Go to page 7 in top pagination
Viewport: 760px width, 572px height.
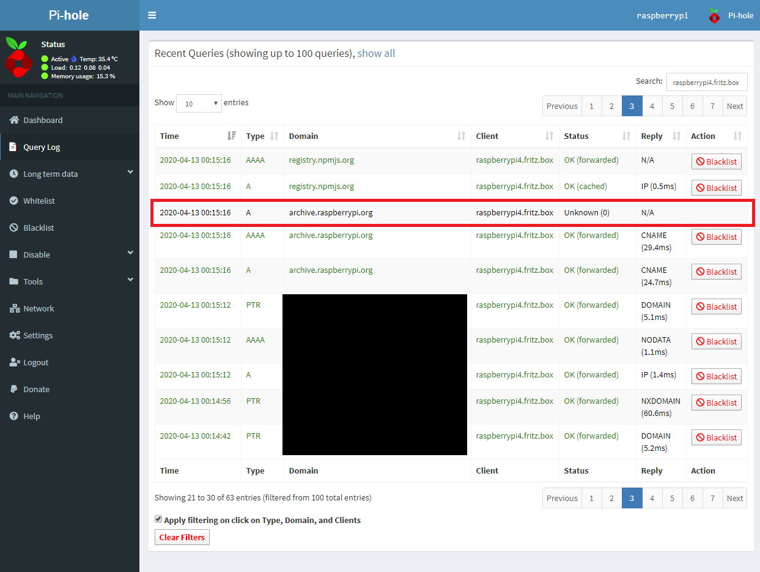[712, 106]
